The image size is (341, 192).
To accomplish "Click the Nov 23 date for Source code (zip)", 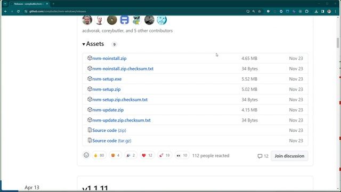I will (296, 130).
